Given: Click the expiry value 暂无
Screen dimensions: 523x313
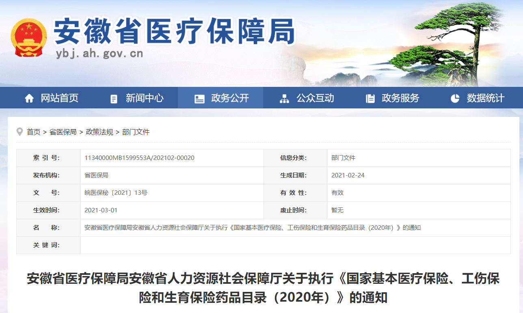Looking at the screenshot, I should point(337,210).
